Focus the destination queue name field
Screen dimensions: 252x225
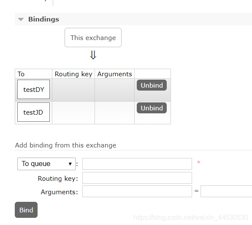pos(137,164)
